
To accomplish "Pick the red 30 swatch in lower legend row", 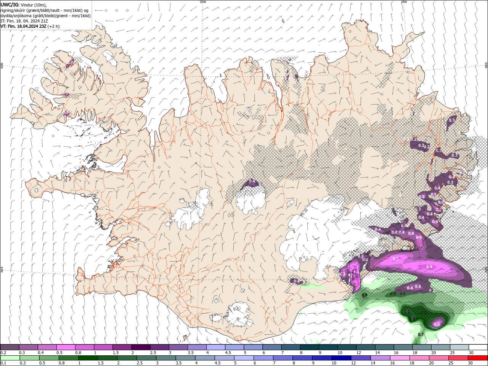I will tap(478, 358).
